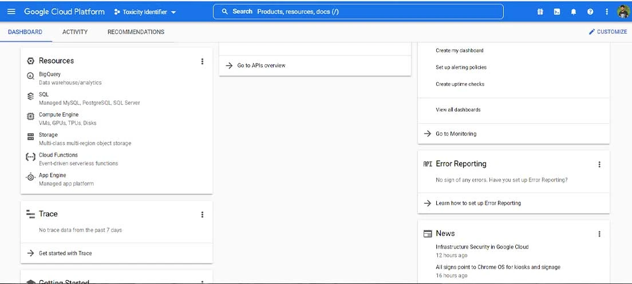Open the notifications bell

(574, 11)
